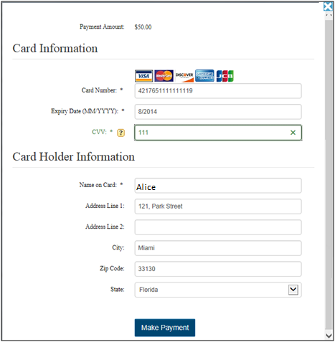Click the JCB card logo

click(x=225, y=76)
